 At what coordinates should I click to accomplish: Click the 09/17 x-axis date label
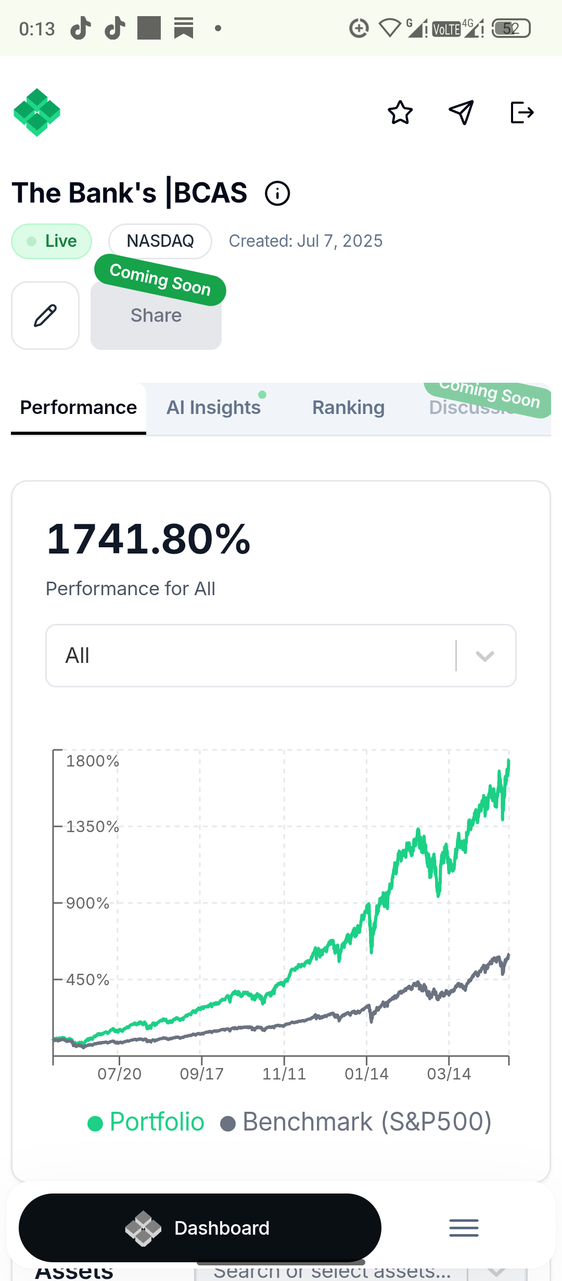pyautogui.click(x=202, y=1074)
